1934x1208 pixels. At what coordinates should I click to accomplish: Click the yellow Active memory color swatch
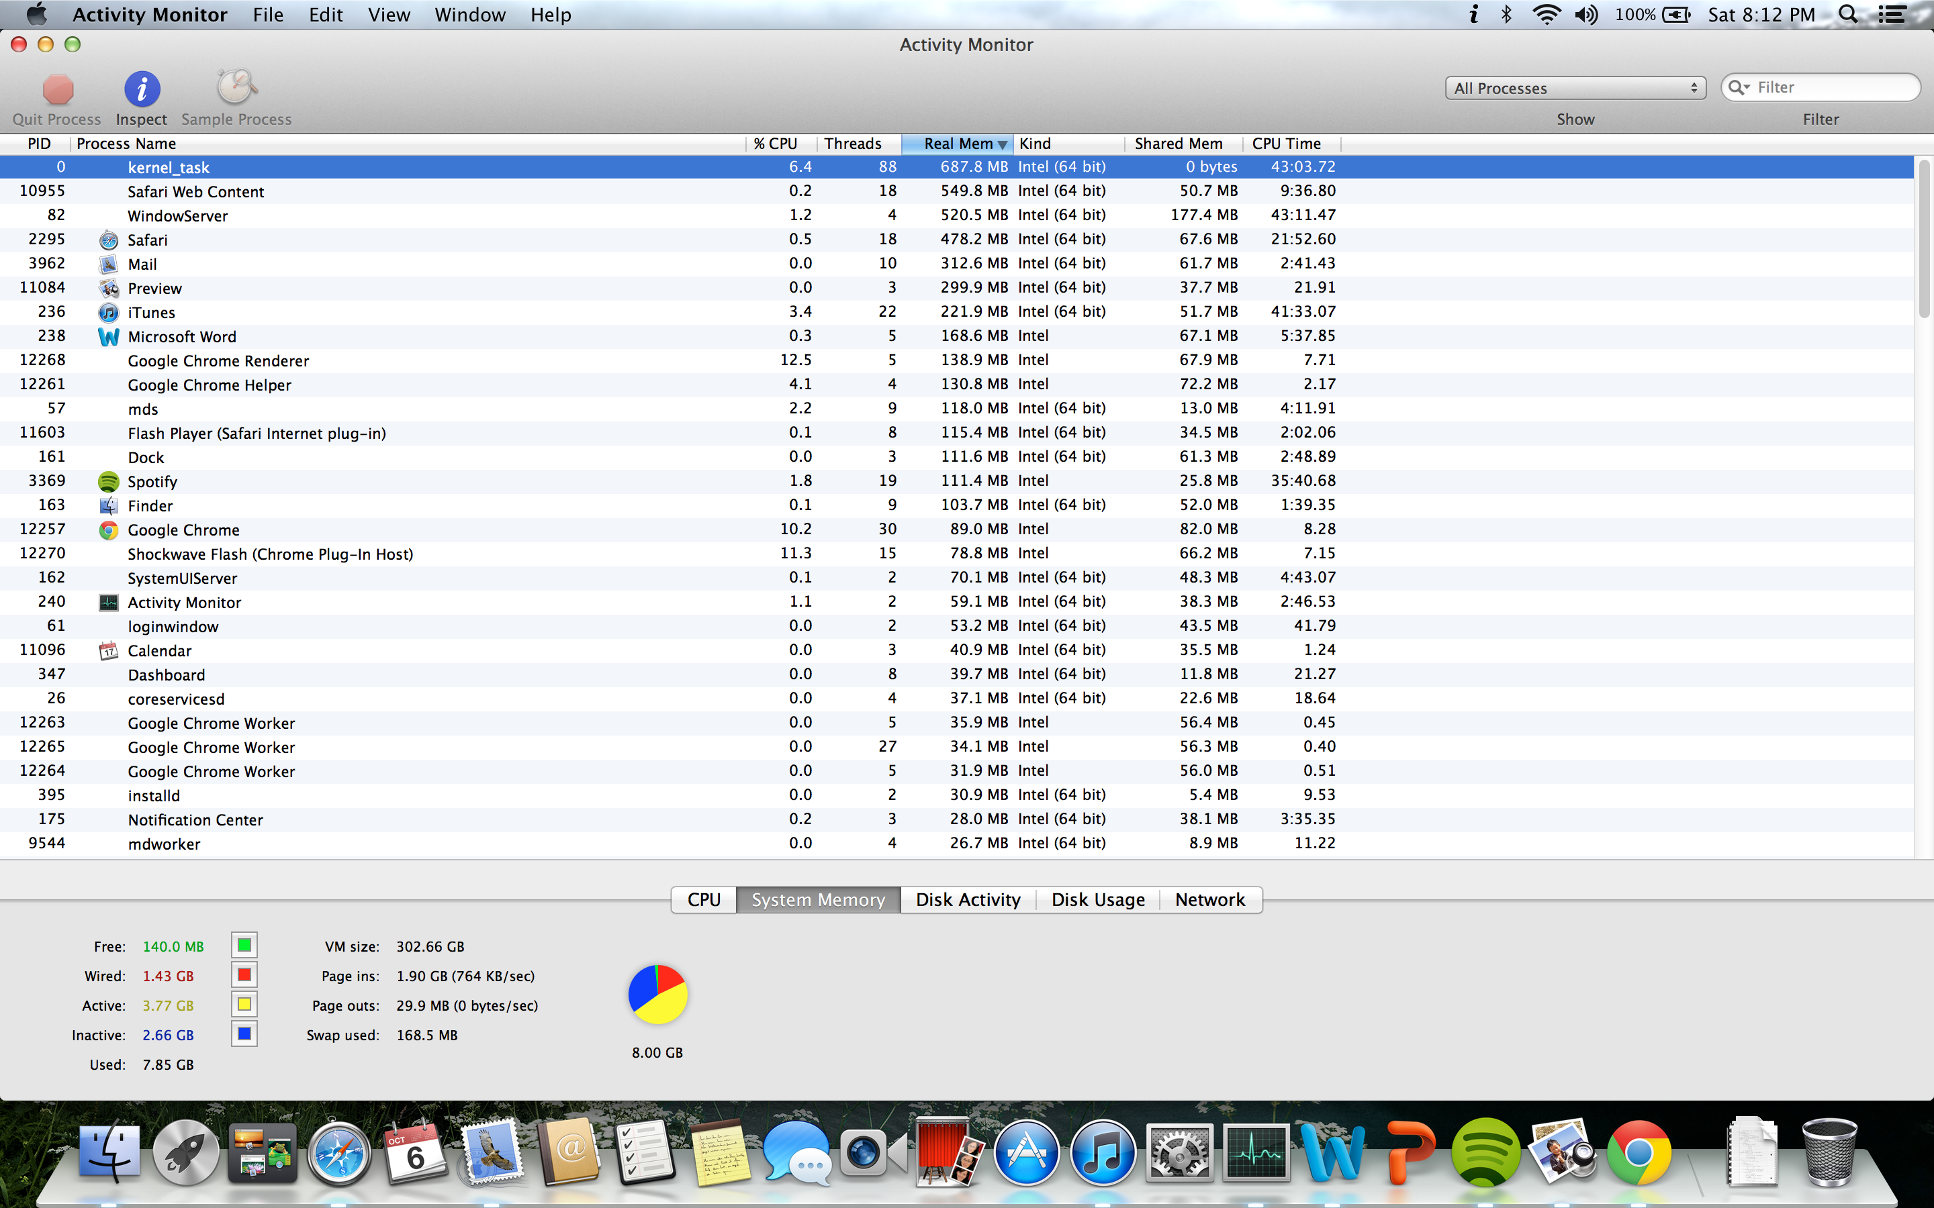click(244, 1004)
